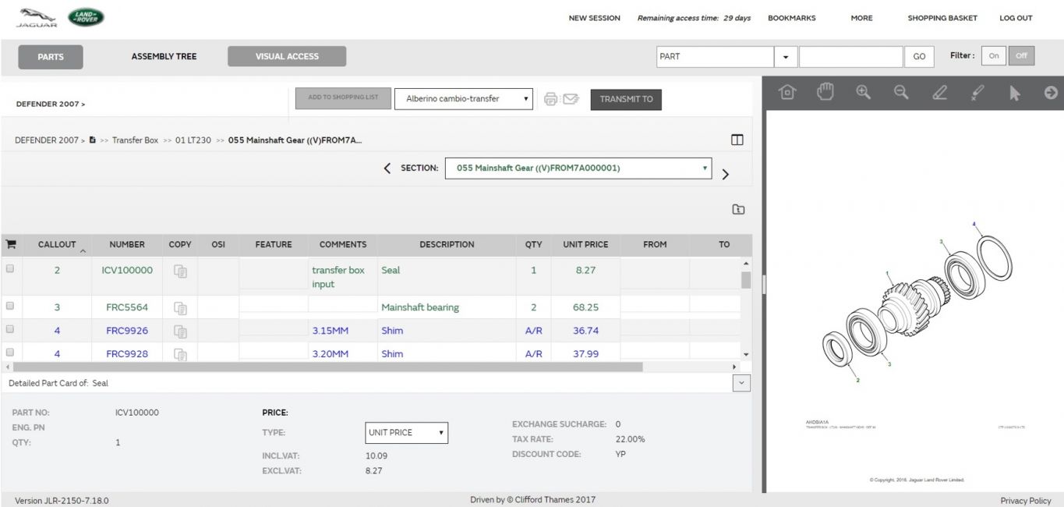1064x507 pixels.
Task: Open the PART search type dropdown
Action: (785, 57)
